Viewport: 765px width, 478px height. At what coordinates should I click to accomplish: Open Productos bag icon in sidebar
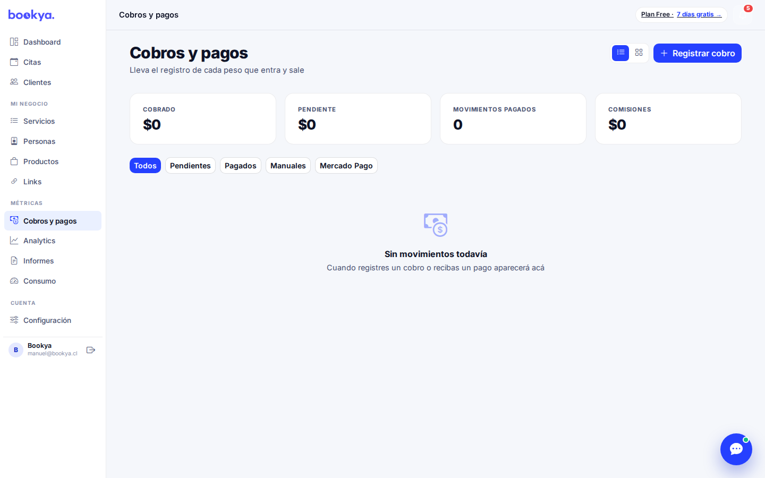(x=14, y=161)
